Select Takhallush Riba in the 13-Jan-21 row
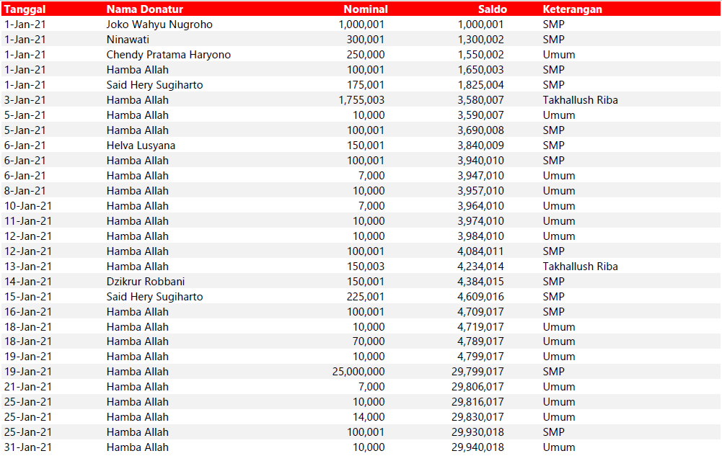Image resolution: width=722 pixels, height=456 pixels. coord(580,267)
